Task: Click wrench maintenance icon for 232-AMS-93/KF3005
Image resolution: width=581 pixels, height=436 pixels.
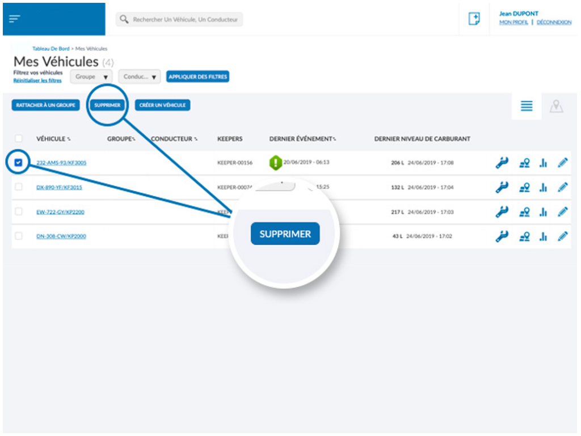Action: pos(501,163)
